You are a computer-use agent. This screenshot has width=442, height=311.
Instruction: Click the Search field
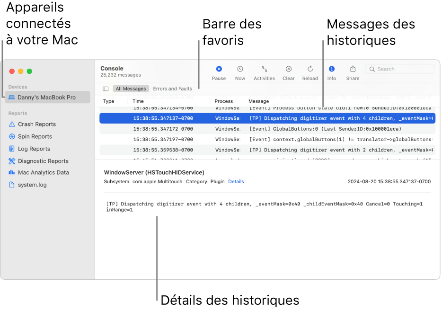tap(400, 69)
